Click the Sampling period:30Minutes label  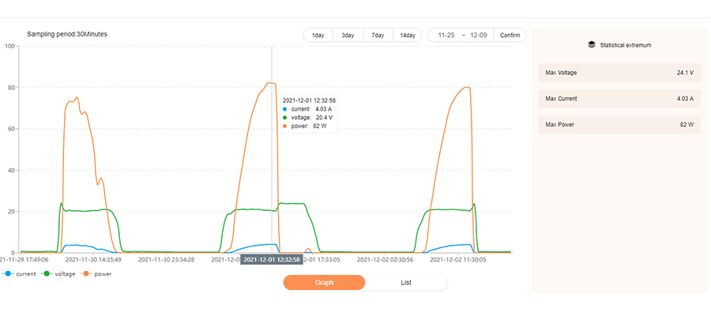[67, 34]
